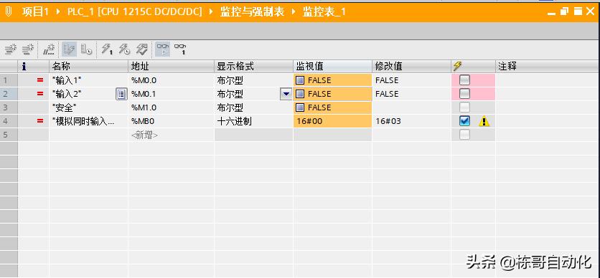Click the red equals marker in row 1

[x=40, y=80]
